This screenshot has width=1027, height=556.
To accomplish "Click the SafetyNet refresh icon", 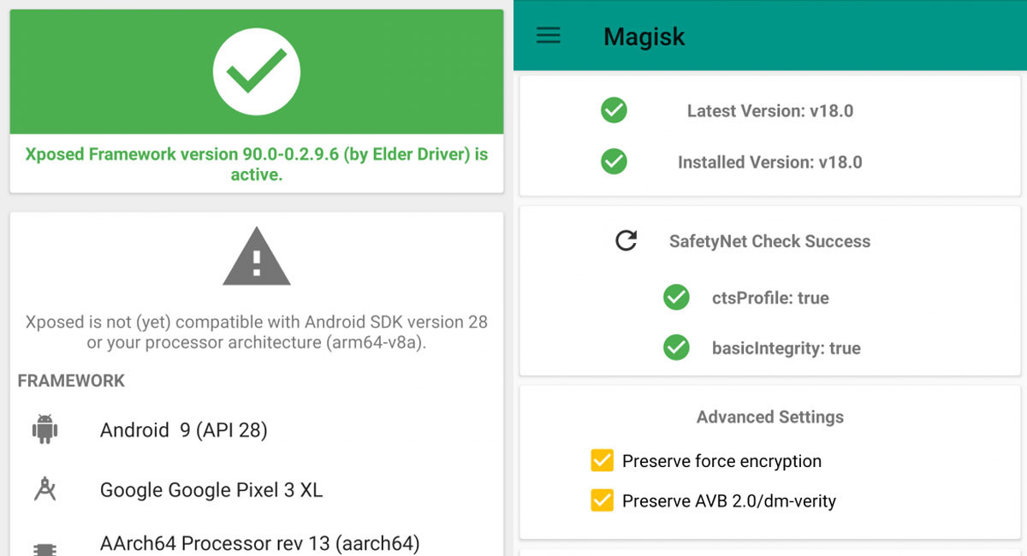I will coord(625,241).
